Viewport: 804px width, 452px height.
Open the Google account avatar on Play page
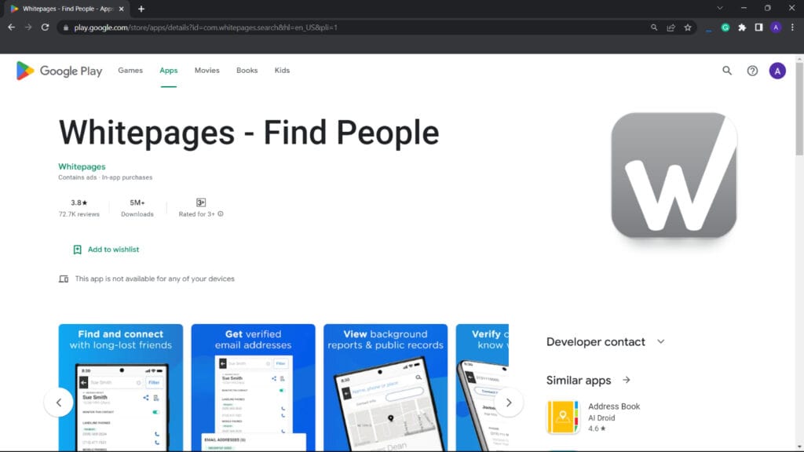(777, 71)
